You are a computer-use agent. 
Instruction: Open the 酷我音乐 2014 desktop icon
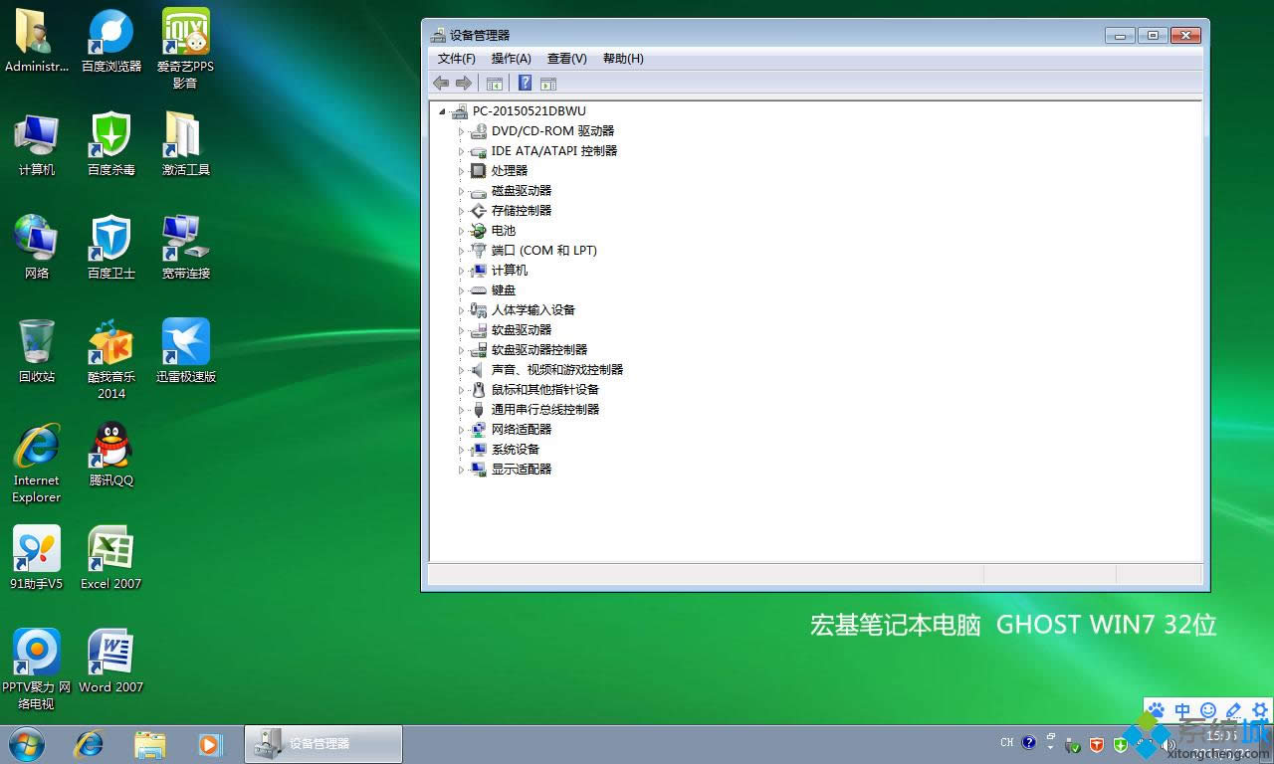click(110, 344)
